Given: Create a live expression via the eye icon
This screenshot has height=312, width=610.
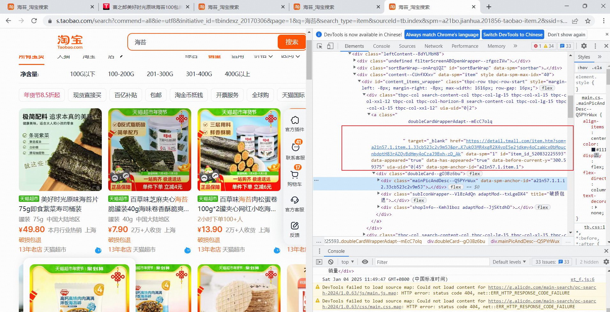Looking at the screenshot, I should point(365,262).
